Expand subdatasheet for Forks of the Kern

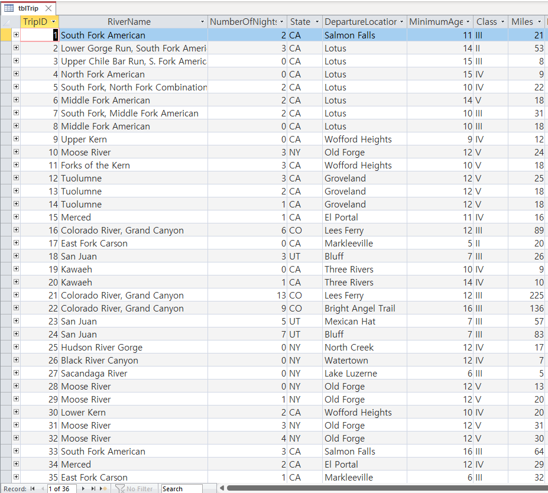click(x=16, y=164)
